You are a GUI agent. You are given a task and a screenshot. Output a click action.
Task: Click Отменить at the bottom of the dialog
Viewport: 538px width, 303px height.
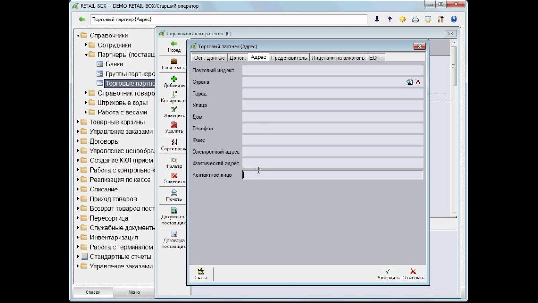413,274
